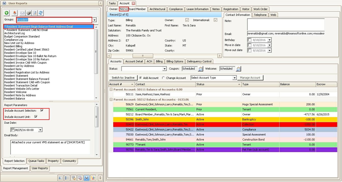Open the Groups dropdown
This screenshot has width=342, height=182.
click(94, 20)
